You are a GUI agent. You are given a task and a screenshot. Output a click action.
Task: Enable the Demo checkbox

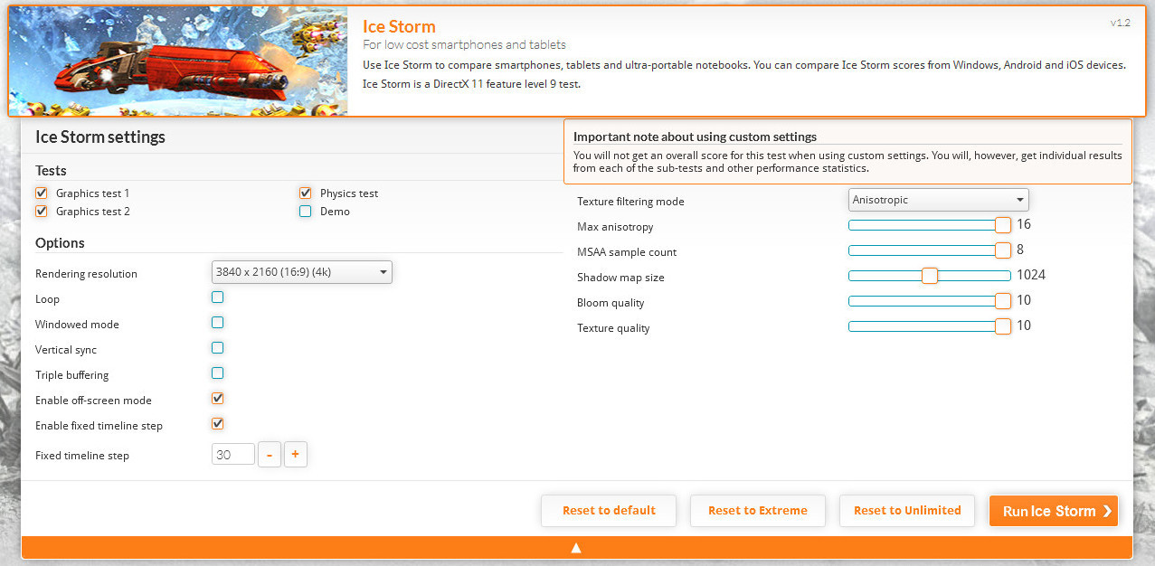[x=305, y=211]
